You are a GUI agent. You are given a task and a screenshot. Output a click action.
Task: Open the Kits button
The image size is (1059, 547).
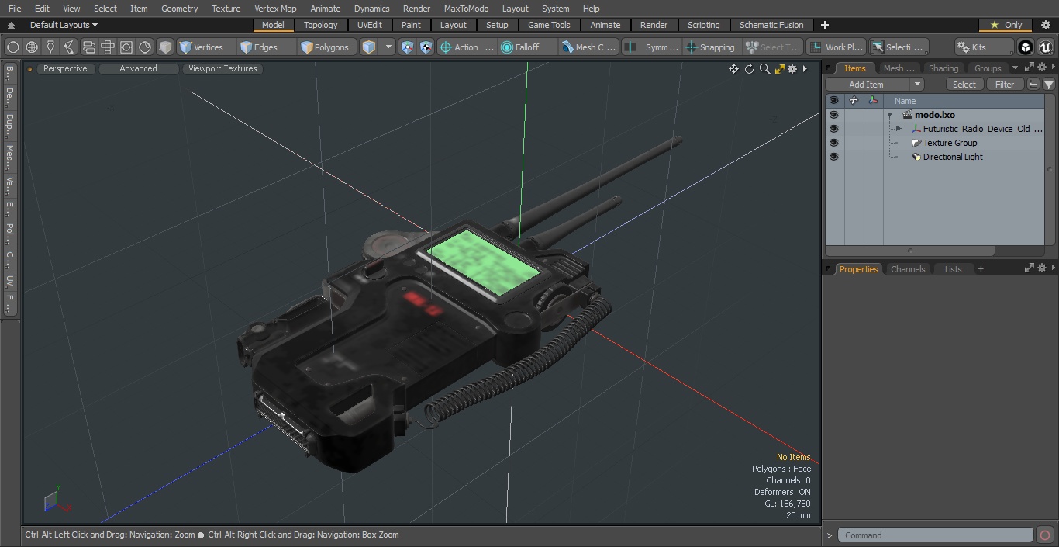pyautogui.click(x=984, y=47)
